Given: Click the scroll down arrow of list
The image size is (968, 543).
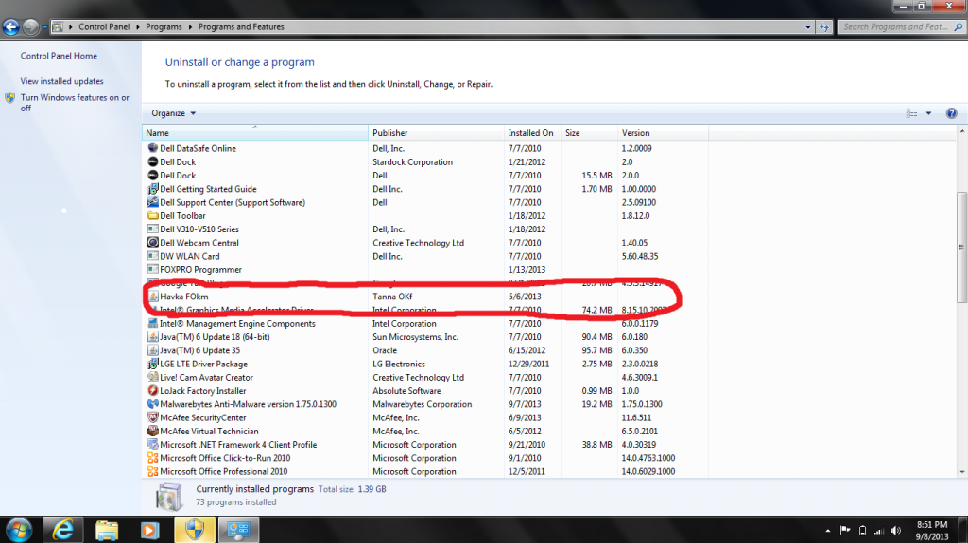Looking at the screenshot, I should pos(961,472).
